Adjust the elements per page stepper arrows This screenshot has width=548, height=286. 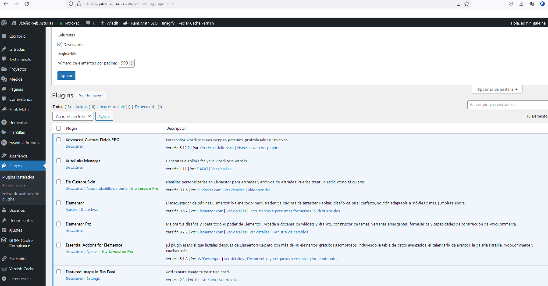coord(132,63)
